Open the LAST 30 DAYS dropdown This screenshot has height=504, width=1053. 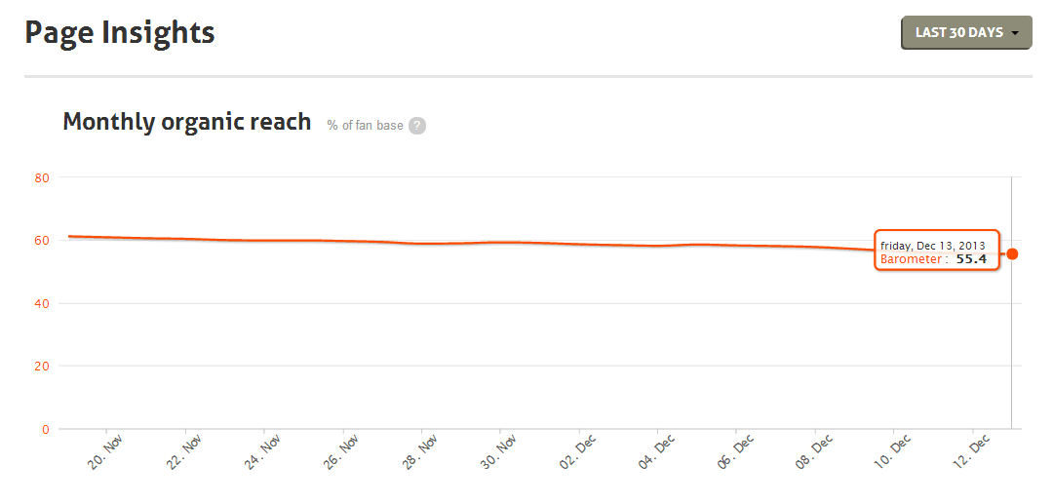click(966, 33)
